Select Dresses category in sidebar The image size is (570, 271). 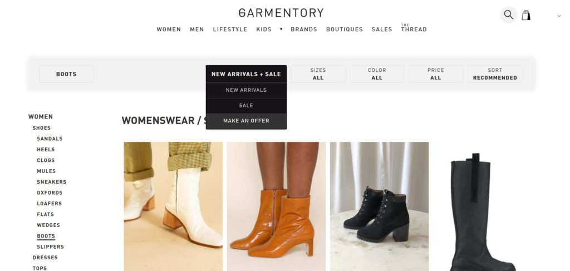click(45, 258)
